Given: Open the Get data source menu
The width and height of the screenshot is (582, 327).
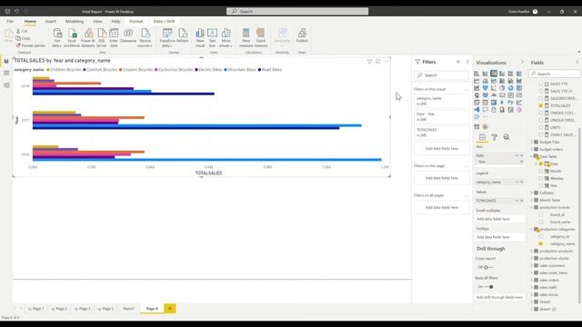Looking at the screenshot, I should pos(57,38).
